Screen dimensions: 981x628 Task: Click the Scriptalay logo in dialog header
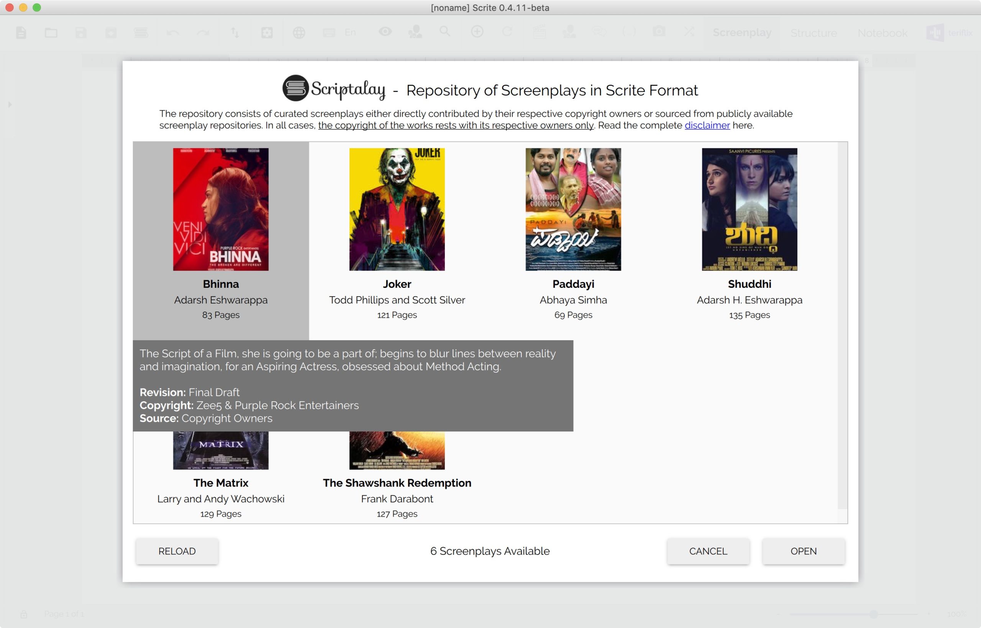click(333, 89)
